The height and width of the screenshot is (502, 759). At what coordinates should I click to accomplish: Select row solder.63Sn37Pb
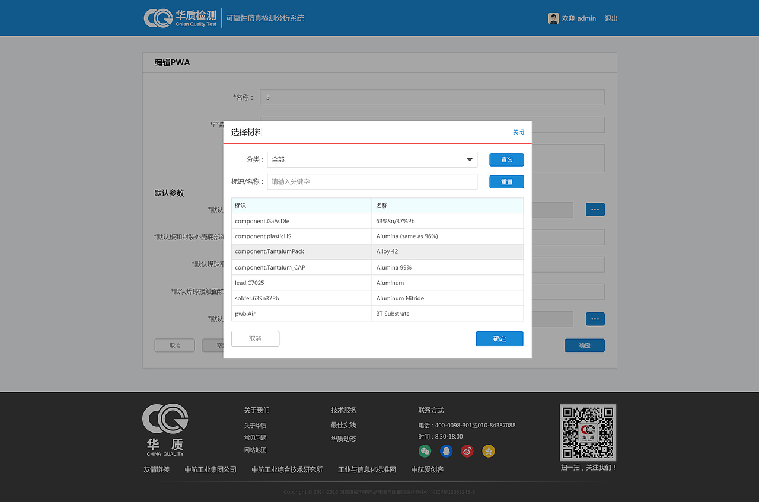click(x=378, y=298)
